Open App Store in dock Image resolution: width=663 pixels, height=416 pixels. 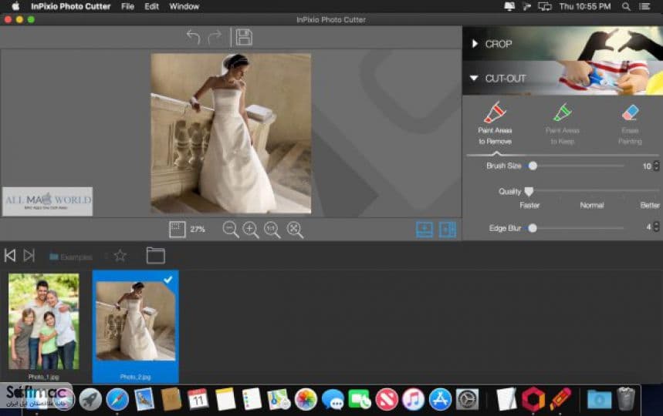(x=440, y=399)
